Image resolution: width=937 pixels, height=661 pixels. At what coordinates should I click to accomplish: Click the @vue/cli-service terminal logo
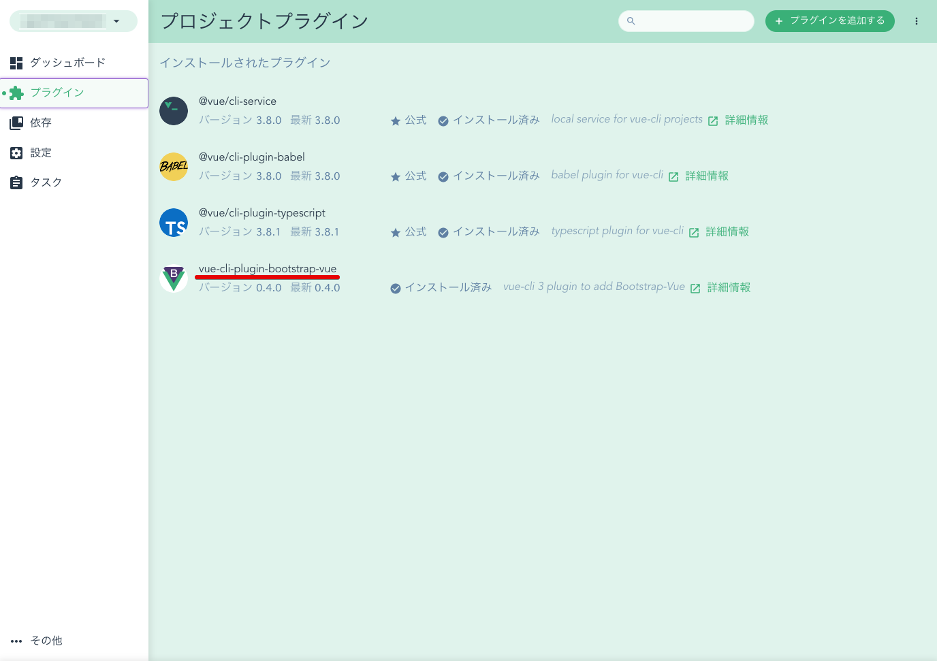tap(174, 111)
